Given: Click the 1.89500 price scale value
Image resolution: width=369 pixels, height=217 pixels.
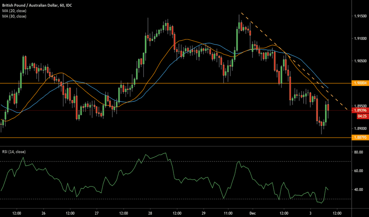Looking at the screenshot, I should [x=360, y=106].
